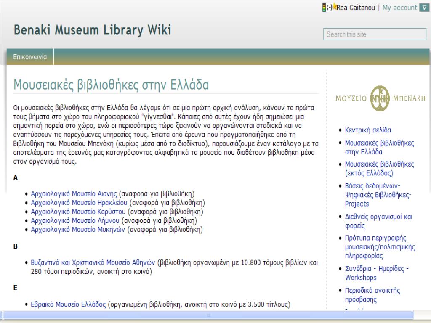The image size is (431, 323).
Task: Open Μουσειακές βιβλιοθήκες (εκτός Ελλάδος) link
Action: click(x=379, y=168)
